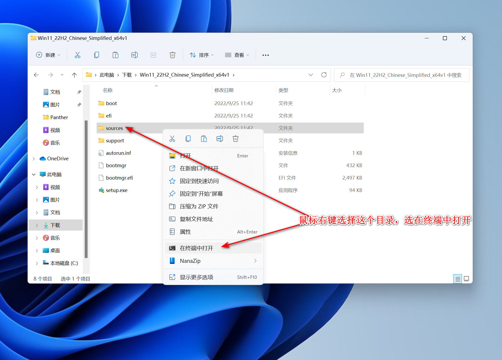The height and width of the screenshot is (360, 502).
Task: Switch to large thumbnails view toggle
Action: 466,279
